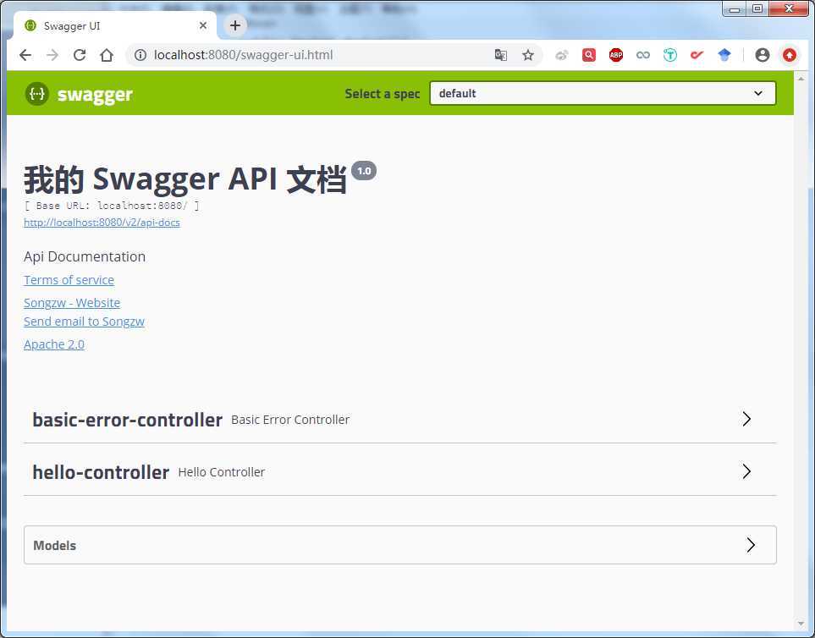The height and width of the screenshot is (638, 815).
Task: Click the infinity loop extension icon
Action: click(x=643, y=55)
